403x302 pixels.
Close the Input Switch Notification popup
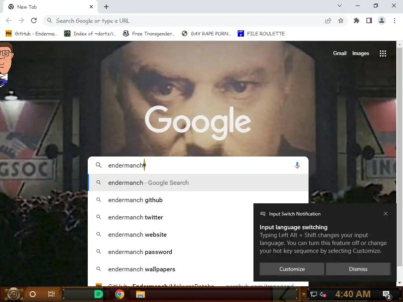click(386, 214)
